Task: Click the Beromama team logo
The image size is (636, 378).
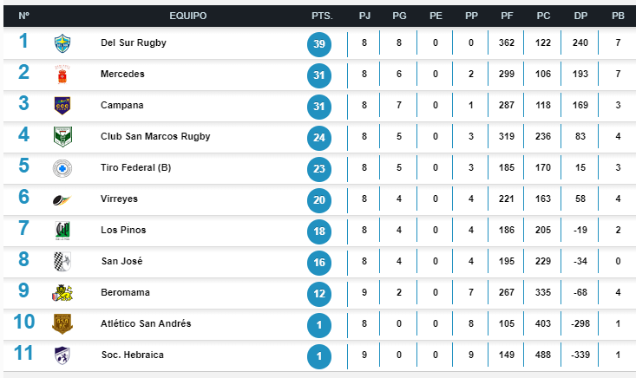Action: [x=62, y=292]
